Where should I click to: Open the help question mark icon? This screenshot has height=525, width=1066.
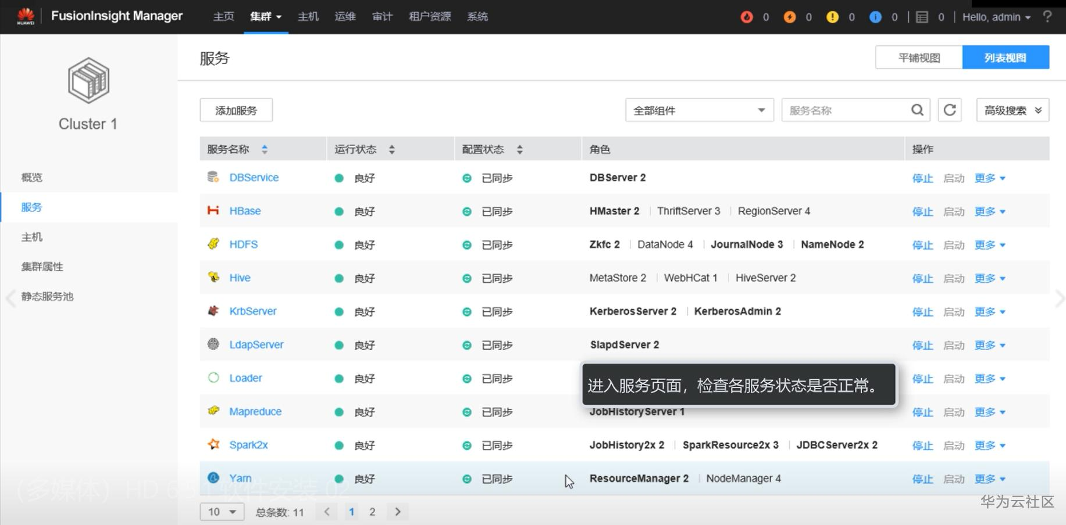point(1047,16)
